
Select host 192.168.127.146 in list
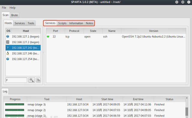[23, 53]
